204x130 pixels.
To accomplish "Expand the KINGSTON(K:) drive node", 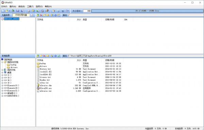I will pyautogui.click(x=2, y=96).
